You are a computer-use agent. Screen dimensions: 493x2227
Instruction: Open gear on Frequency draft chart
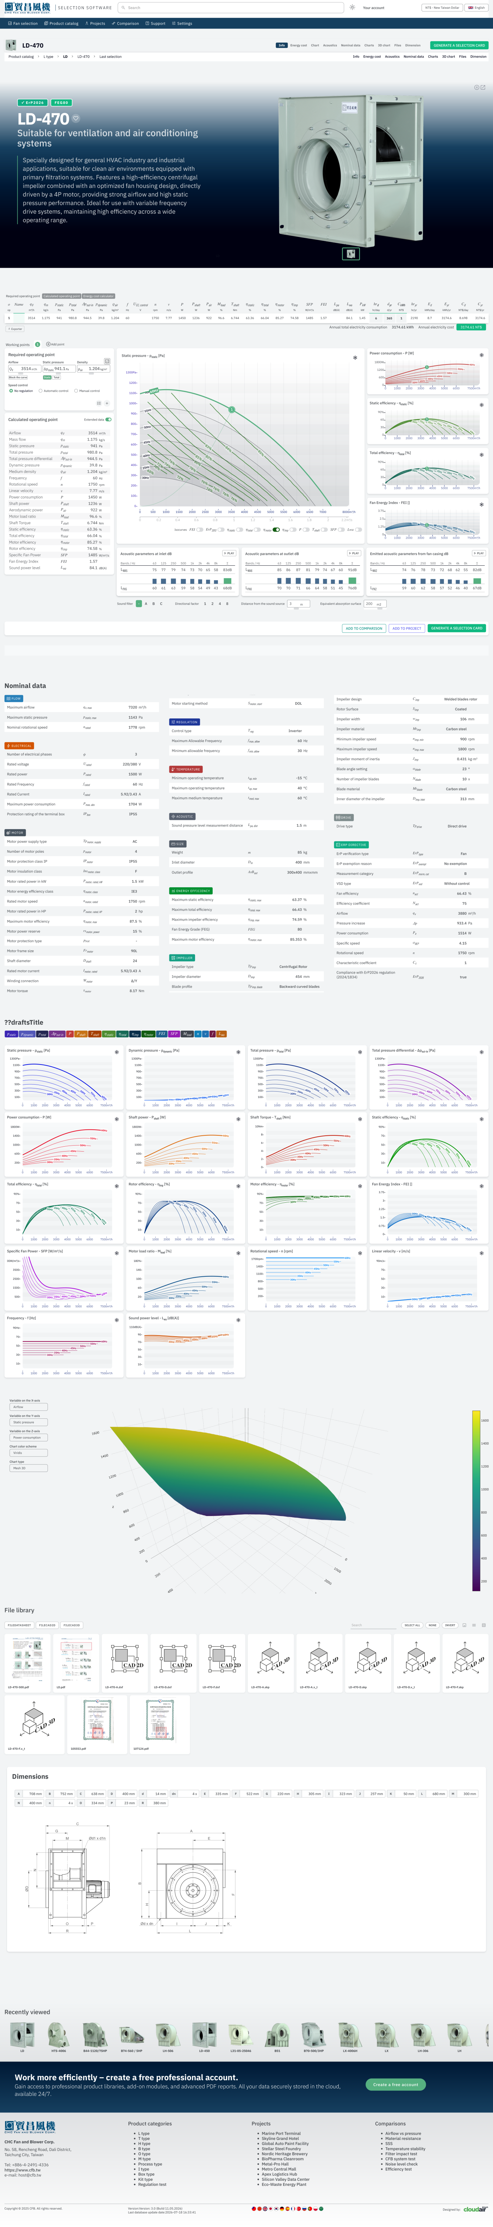click(117, 1320)
